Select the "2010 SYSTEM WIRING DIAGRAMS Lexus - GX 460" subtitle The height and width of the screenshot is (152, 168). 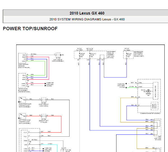(x=87, y=19)
